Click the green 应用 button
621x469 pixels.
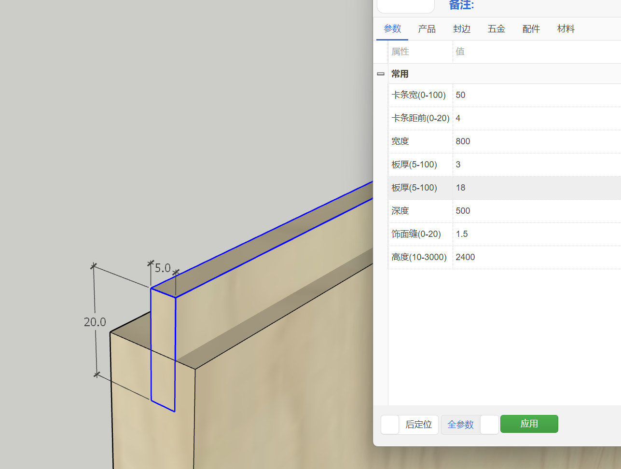pos(529,424)
